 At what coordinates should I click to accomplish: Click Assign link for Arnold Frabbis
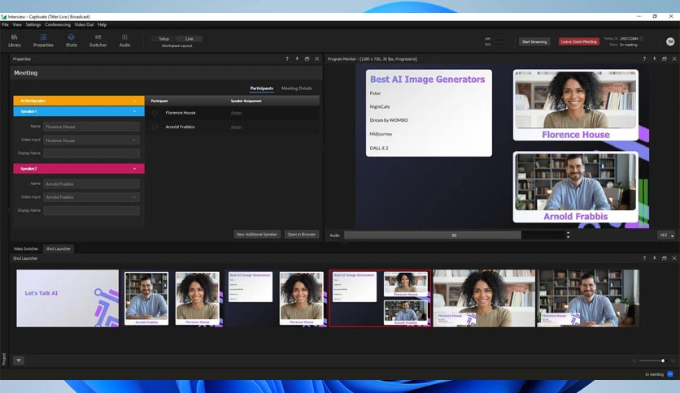tap(236, 127)
